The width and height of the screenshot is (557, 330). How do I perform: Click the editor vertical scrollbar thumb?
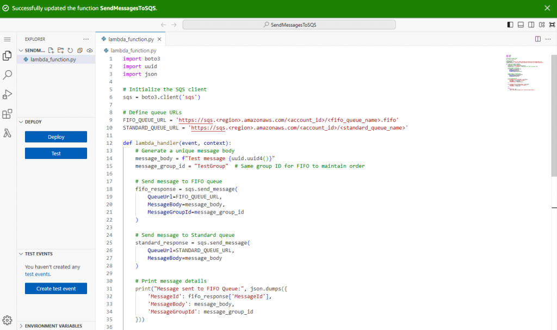tap(554, 115)
